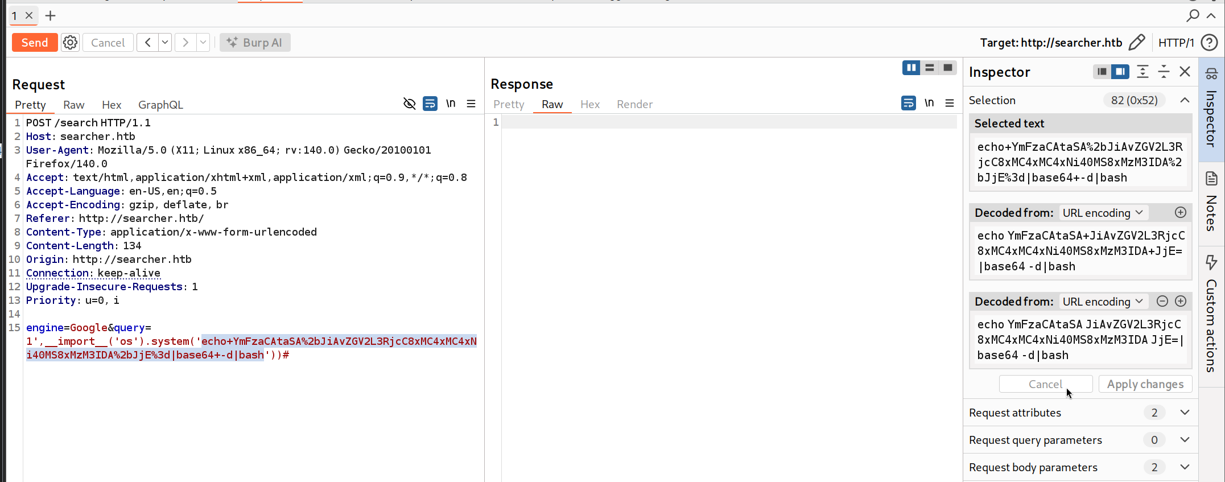Edit the target with the pencil icon
The height and width of the screenshot is (482, 1225).
(1137, 43)
